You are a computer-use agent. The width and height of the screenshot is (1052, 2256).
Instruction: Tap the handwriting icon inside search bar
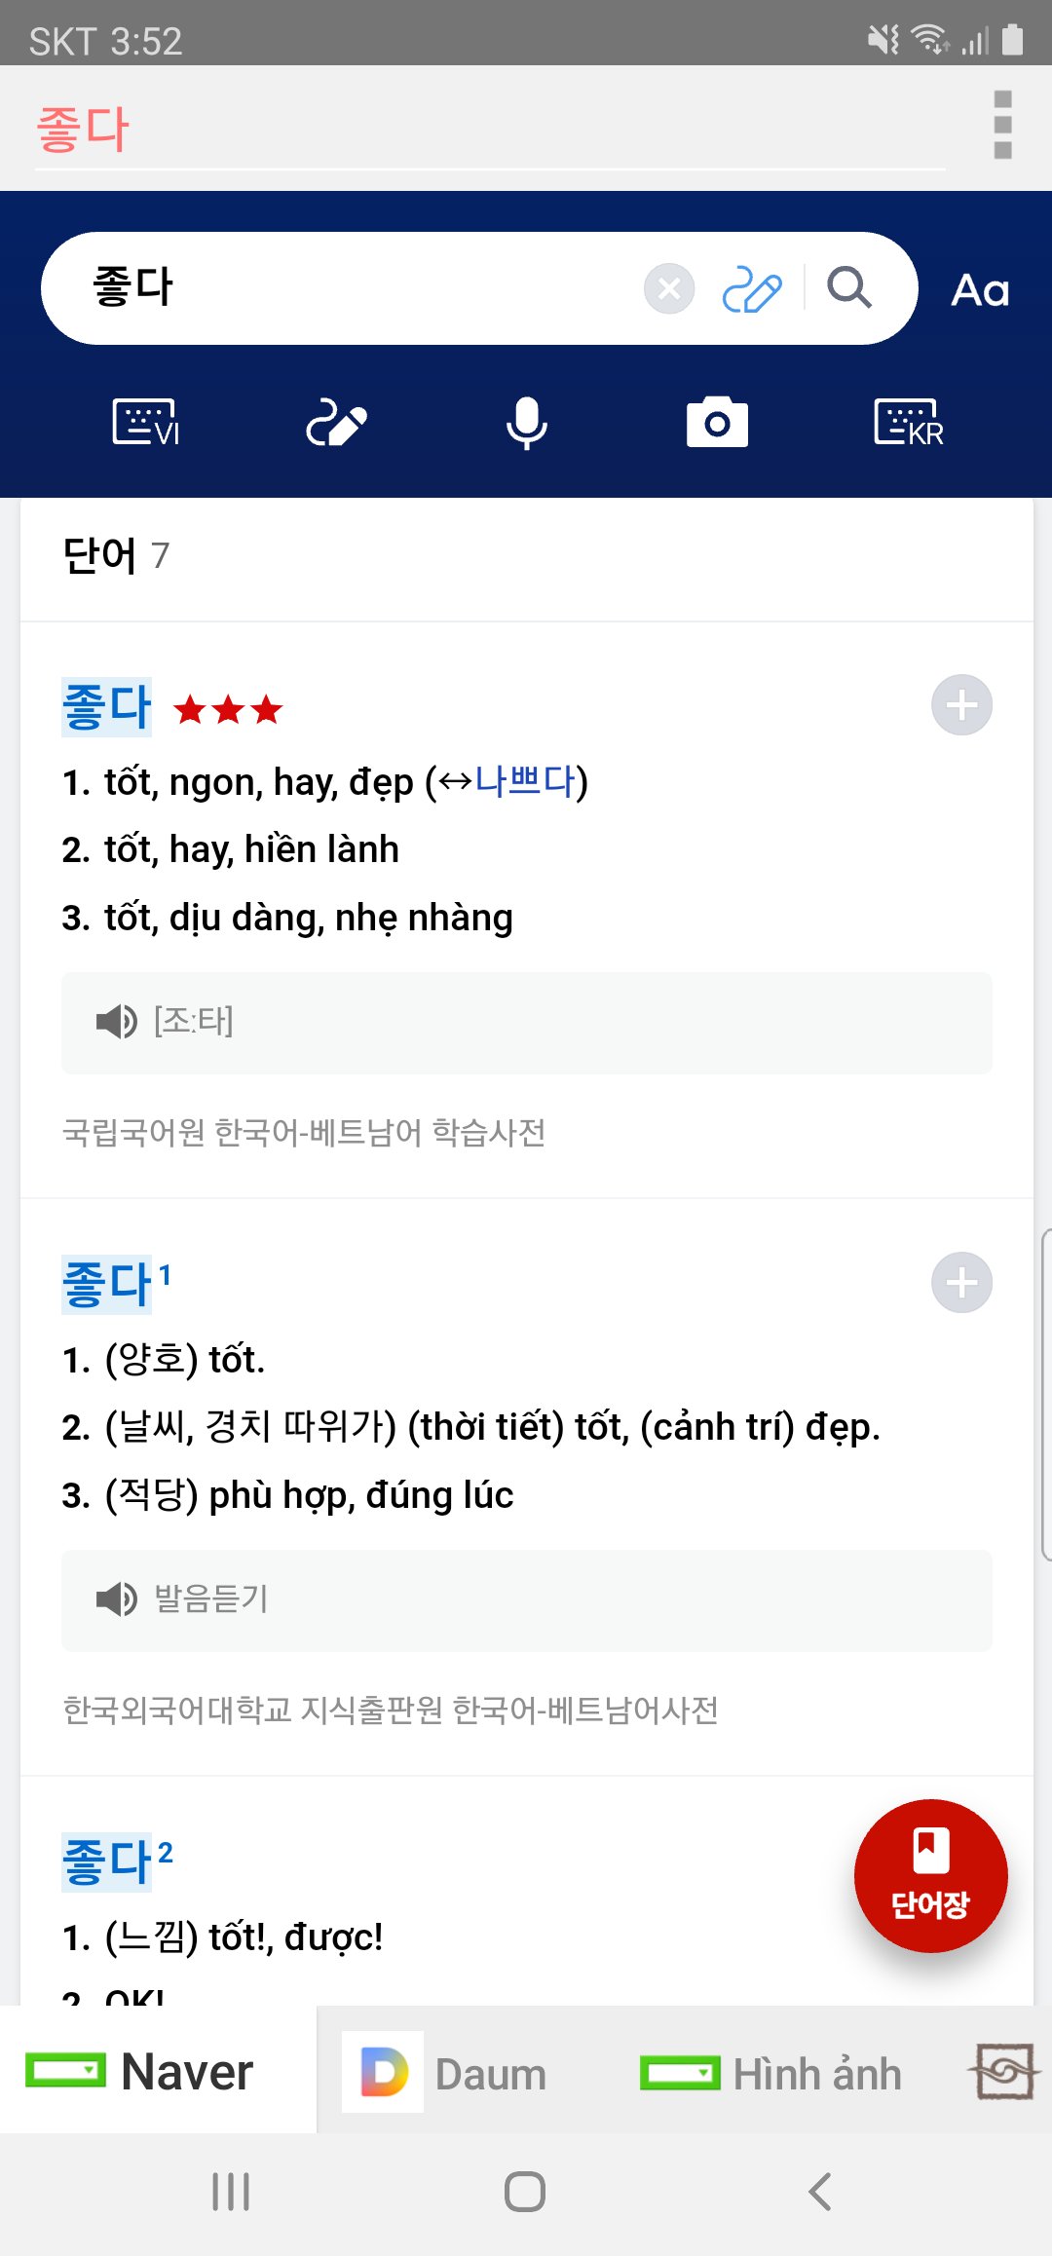coord(751,289)
